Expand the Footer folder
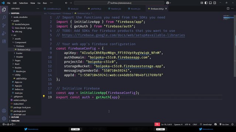Screen dimensions: 236x132 19,53
